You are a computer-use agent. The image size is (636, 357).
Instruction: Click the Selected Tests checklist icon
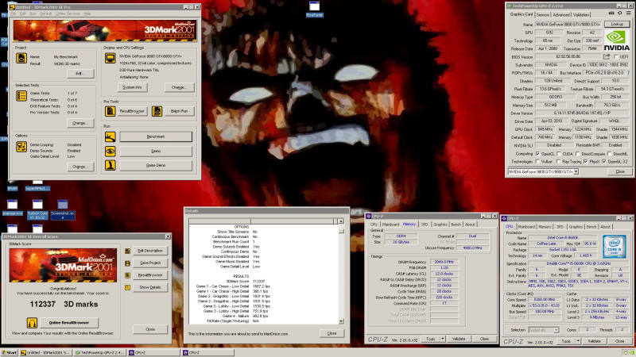click(21, 96)
